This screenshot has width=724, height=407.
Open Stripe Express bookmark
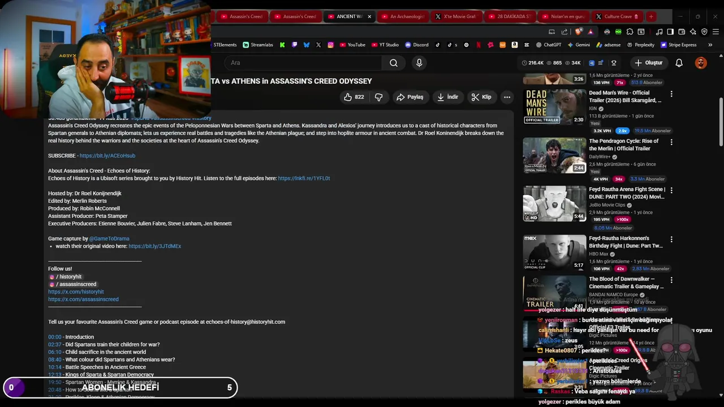tap(678, 45)
